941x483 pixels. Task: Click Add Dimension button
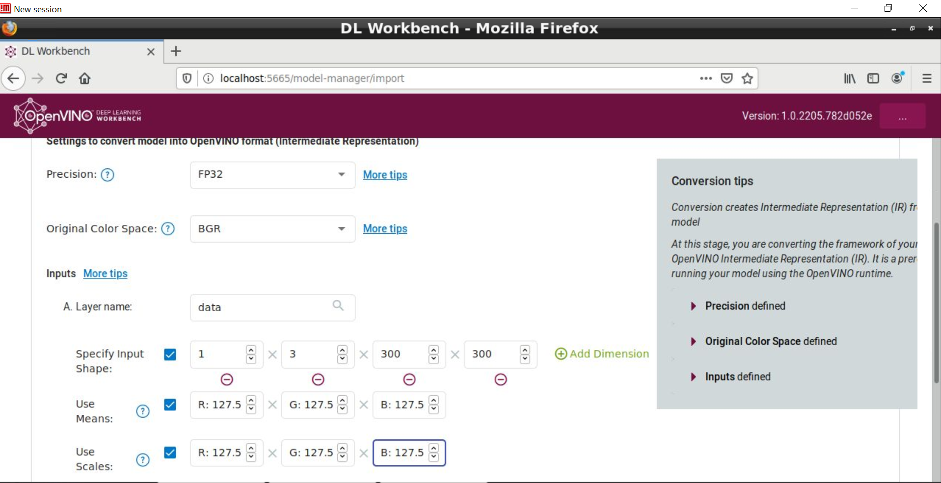point(602,354)
